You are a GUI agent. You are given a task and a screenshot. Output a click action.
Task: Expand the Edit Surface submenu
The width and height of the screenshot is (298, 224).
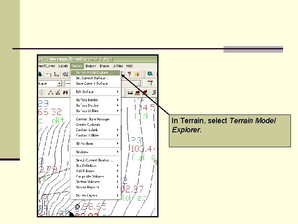click(x=96, y=92)
